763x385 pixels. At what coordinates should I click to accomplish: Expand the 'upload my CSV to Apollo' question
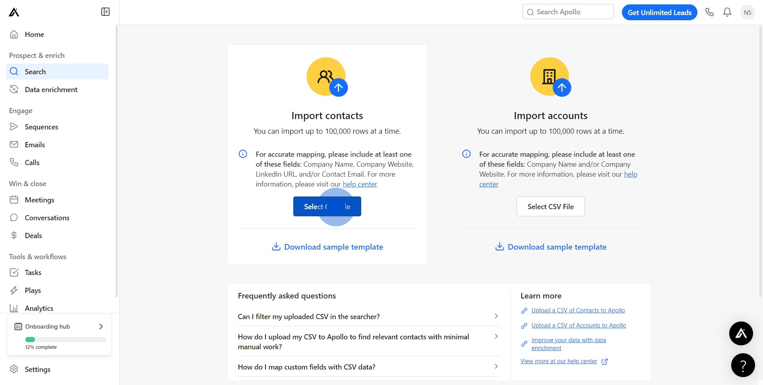(496, 337)
